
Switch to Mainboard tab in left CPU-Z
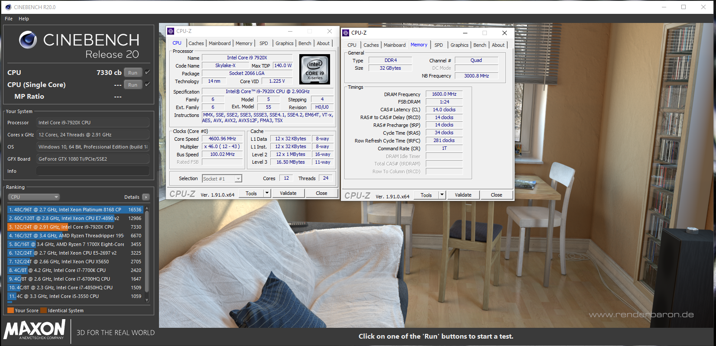220,43
